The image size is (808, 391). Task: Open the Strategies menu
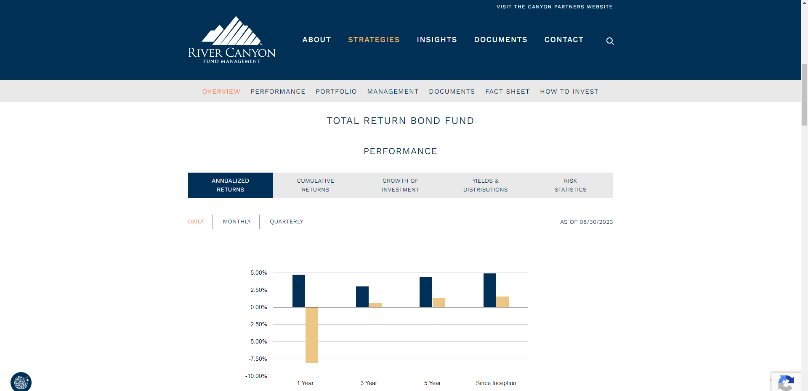click(x=374, y=39)
